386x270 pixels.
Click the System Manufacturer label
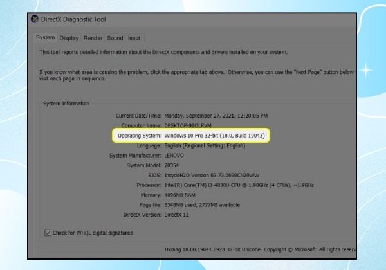click(136, 156)
